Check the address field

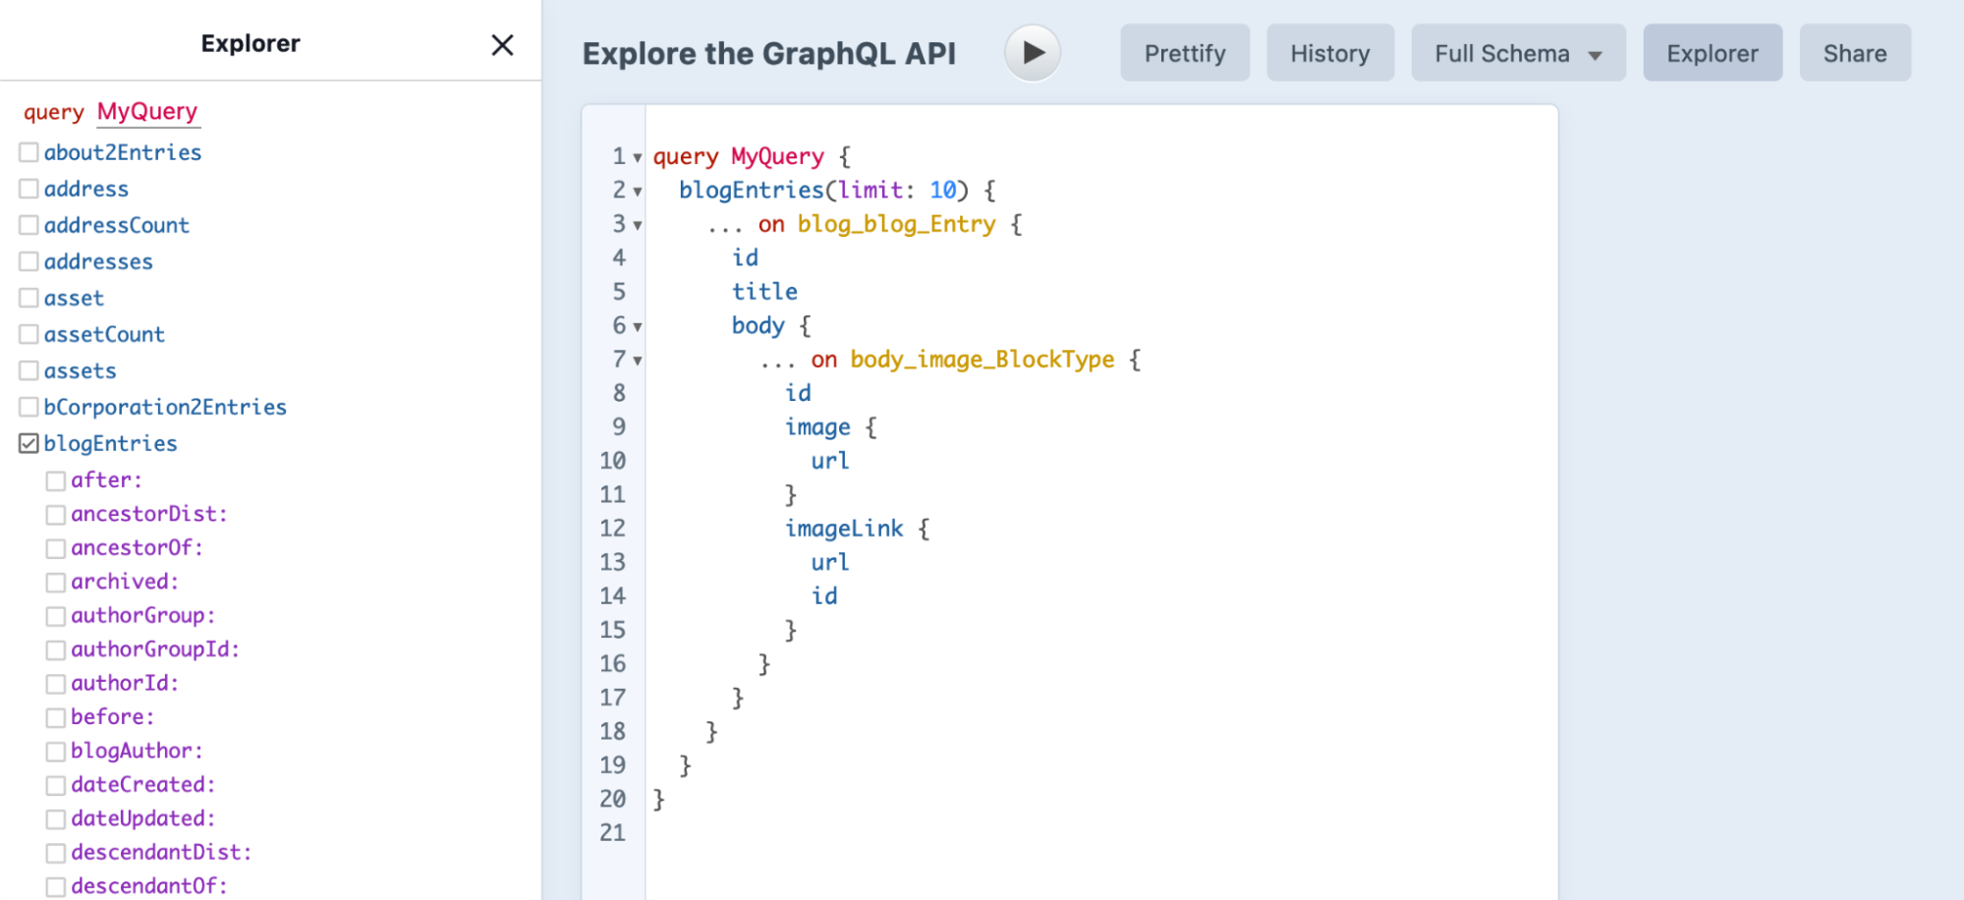coord(28,189)
